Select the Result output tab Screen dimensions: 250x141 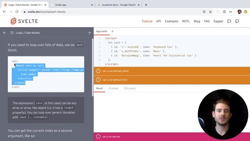(99, 88)
